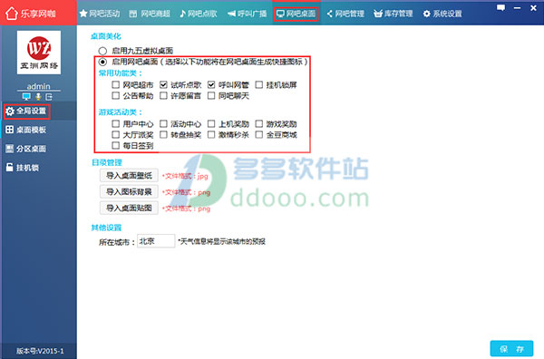Select 桌面模板 in the sidebar

[x=38, y=130]
